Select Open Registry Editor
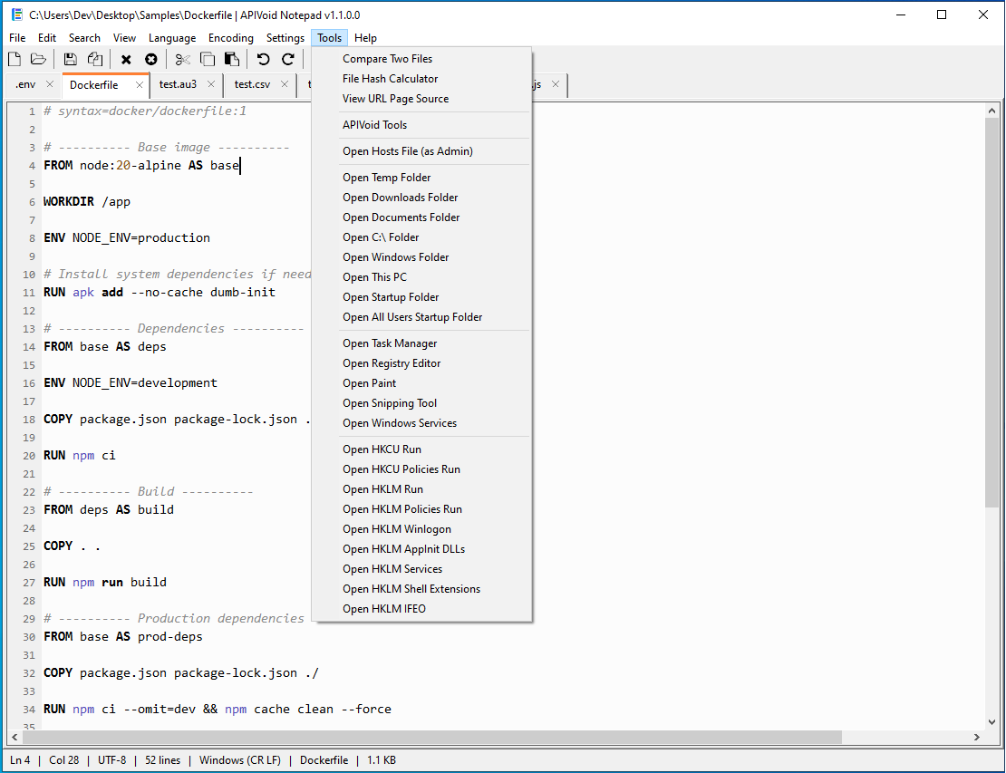 421,362
